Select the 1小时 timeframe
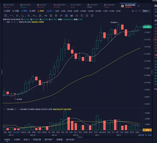 coord(105,11)
